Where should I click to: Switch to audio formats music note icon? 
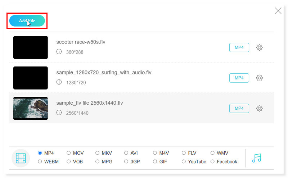pyautogui.click(x=257, y=158)
